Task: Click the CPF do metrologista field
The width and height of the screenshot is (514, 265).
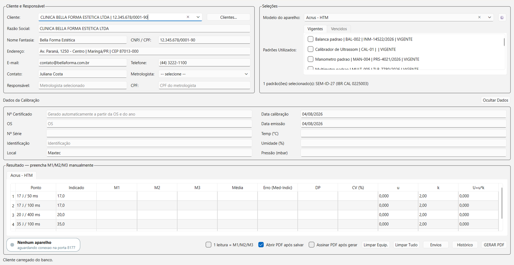Action: point(204,85)
